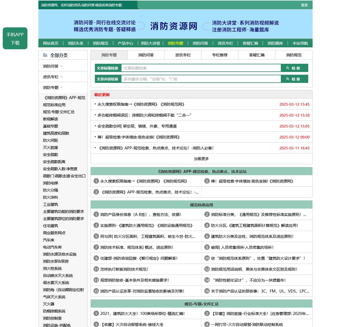The height and width of the screenshot is (327, 351).
Task: Select sidebar item 防烟排烟系统
Action: click(54, 311)
